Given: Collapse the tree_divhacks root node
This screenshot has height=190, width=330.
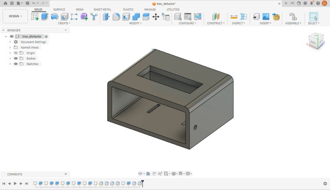Looking at the screenshot, I should tap(6, 36).
